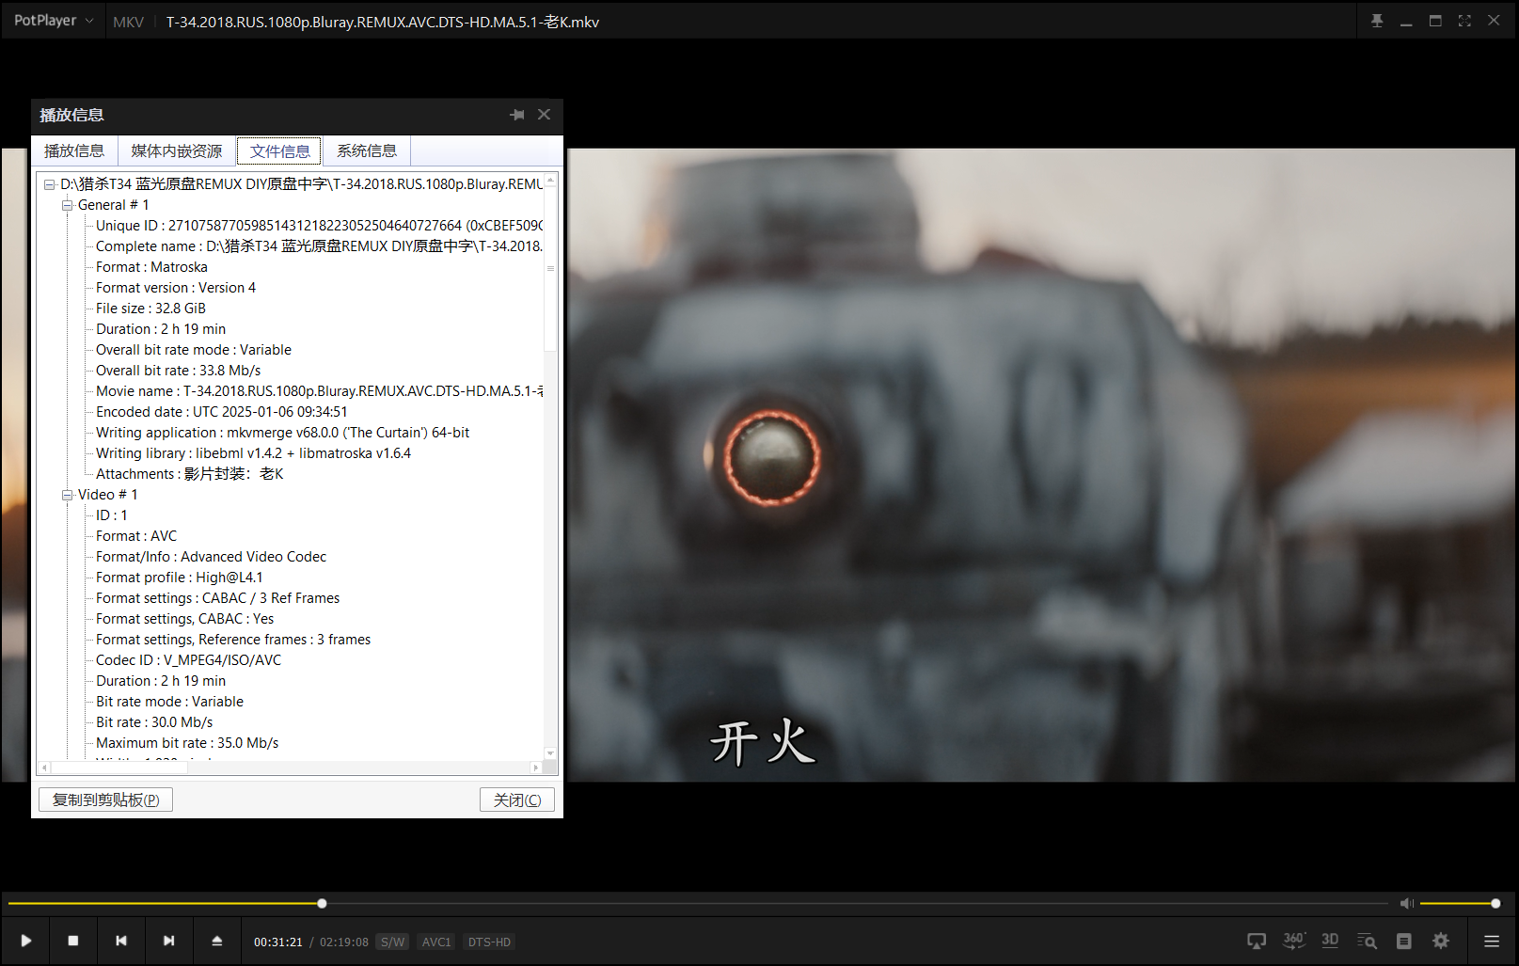The image size is (1519, 966).
Task: Select the 'Encoded date' row
Action: point(222,412)
